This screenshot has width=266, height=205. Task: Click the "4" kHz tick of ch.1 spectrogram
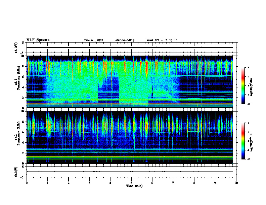click(x=24, y=87)
